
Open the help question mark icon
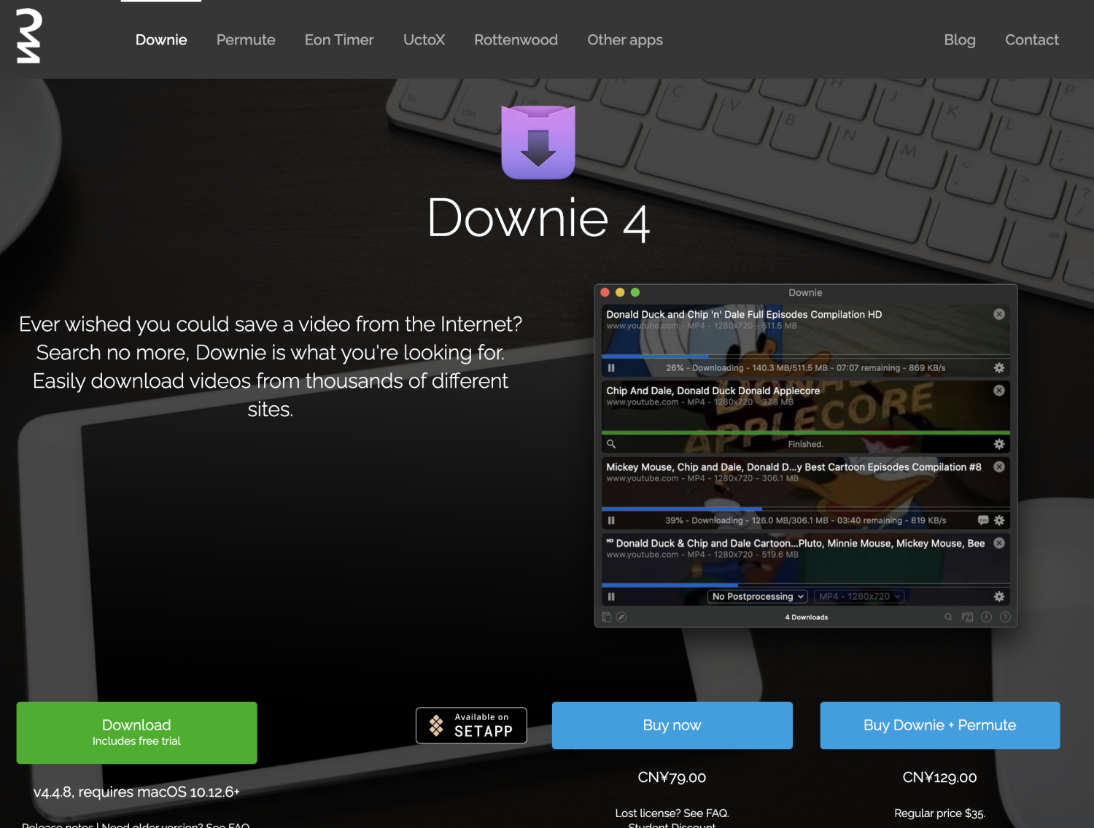point(1005,617)
